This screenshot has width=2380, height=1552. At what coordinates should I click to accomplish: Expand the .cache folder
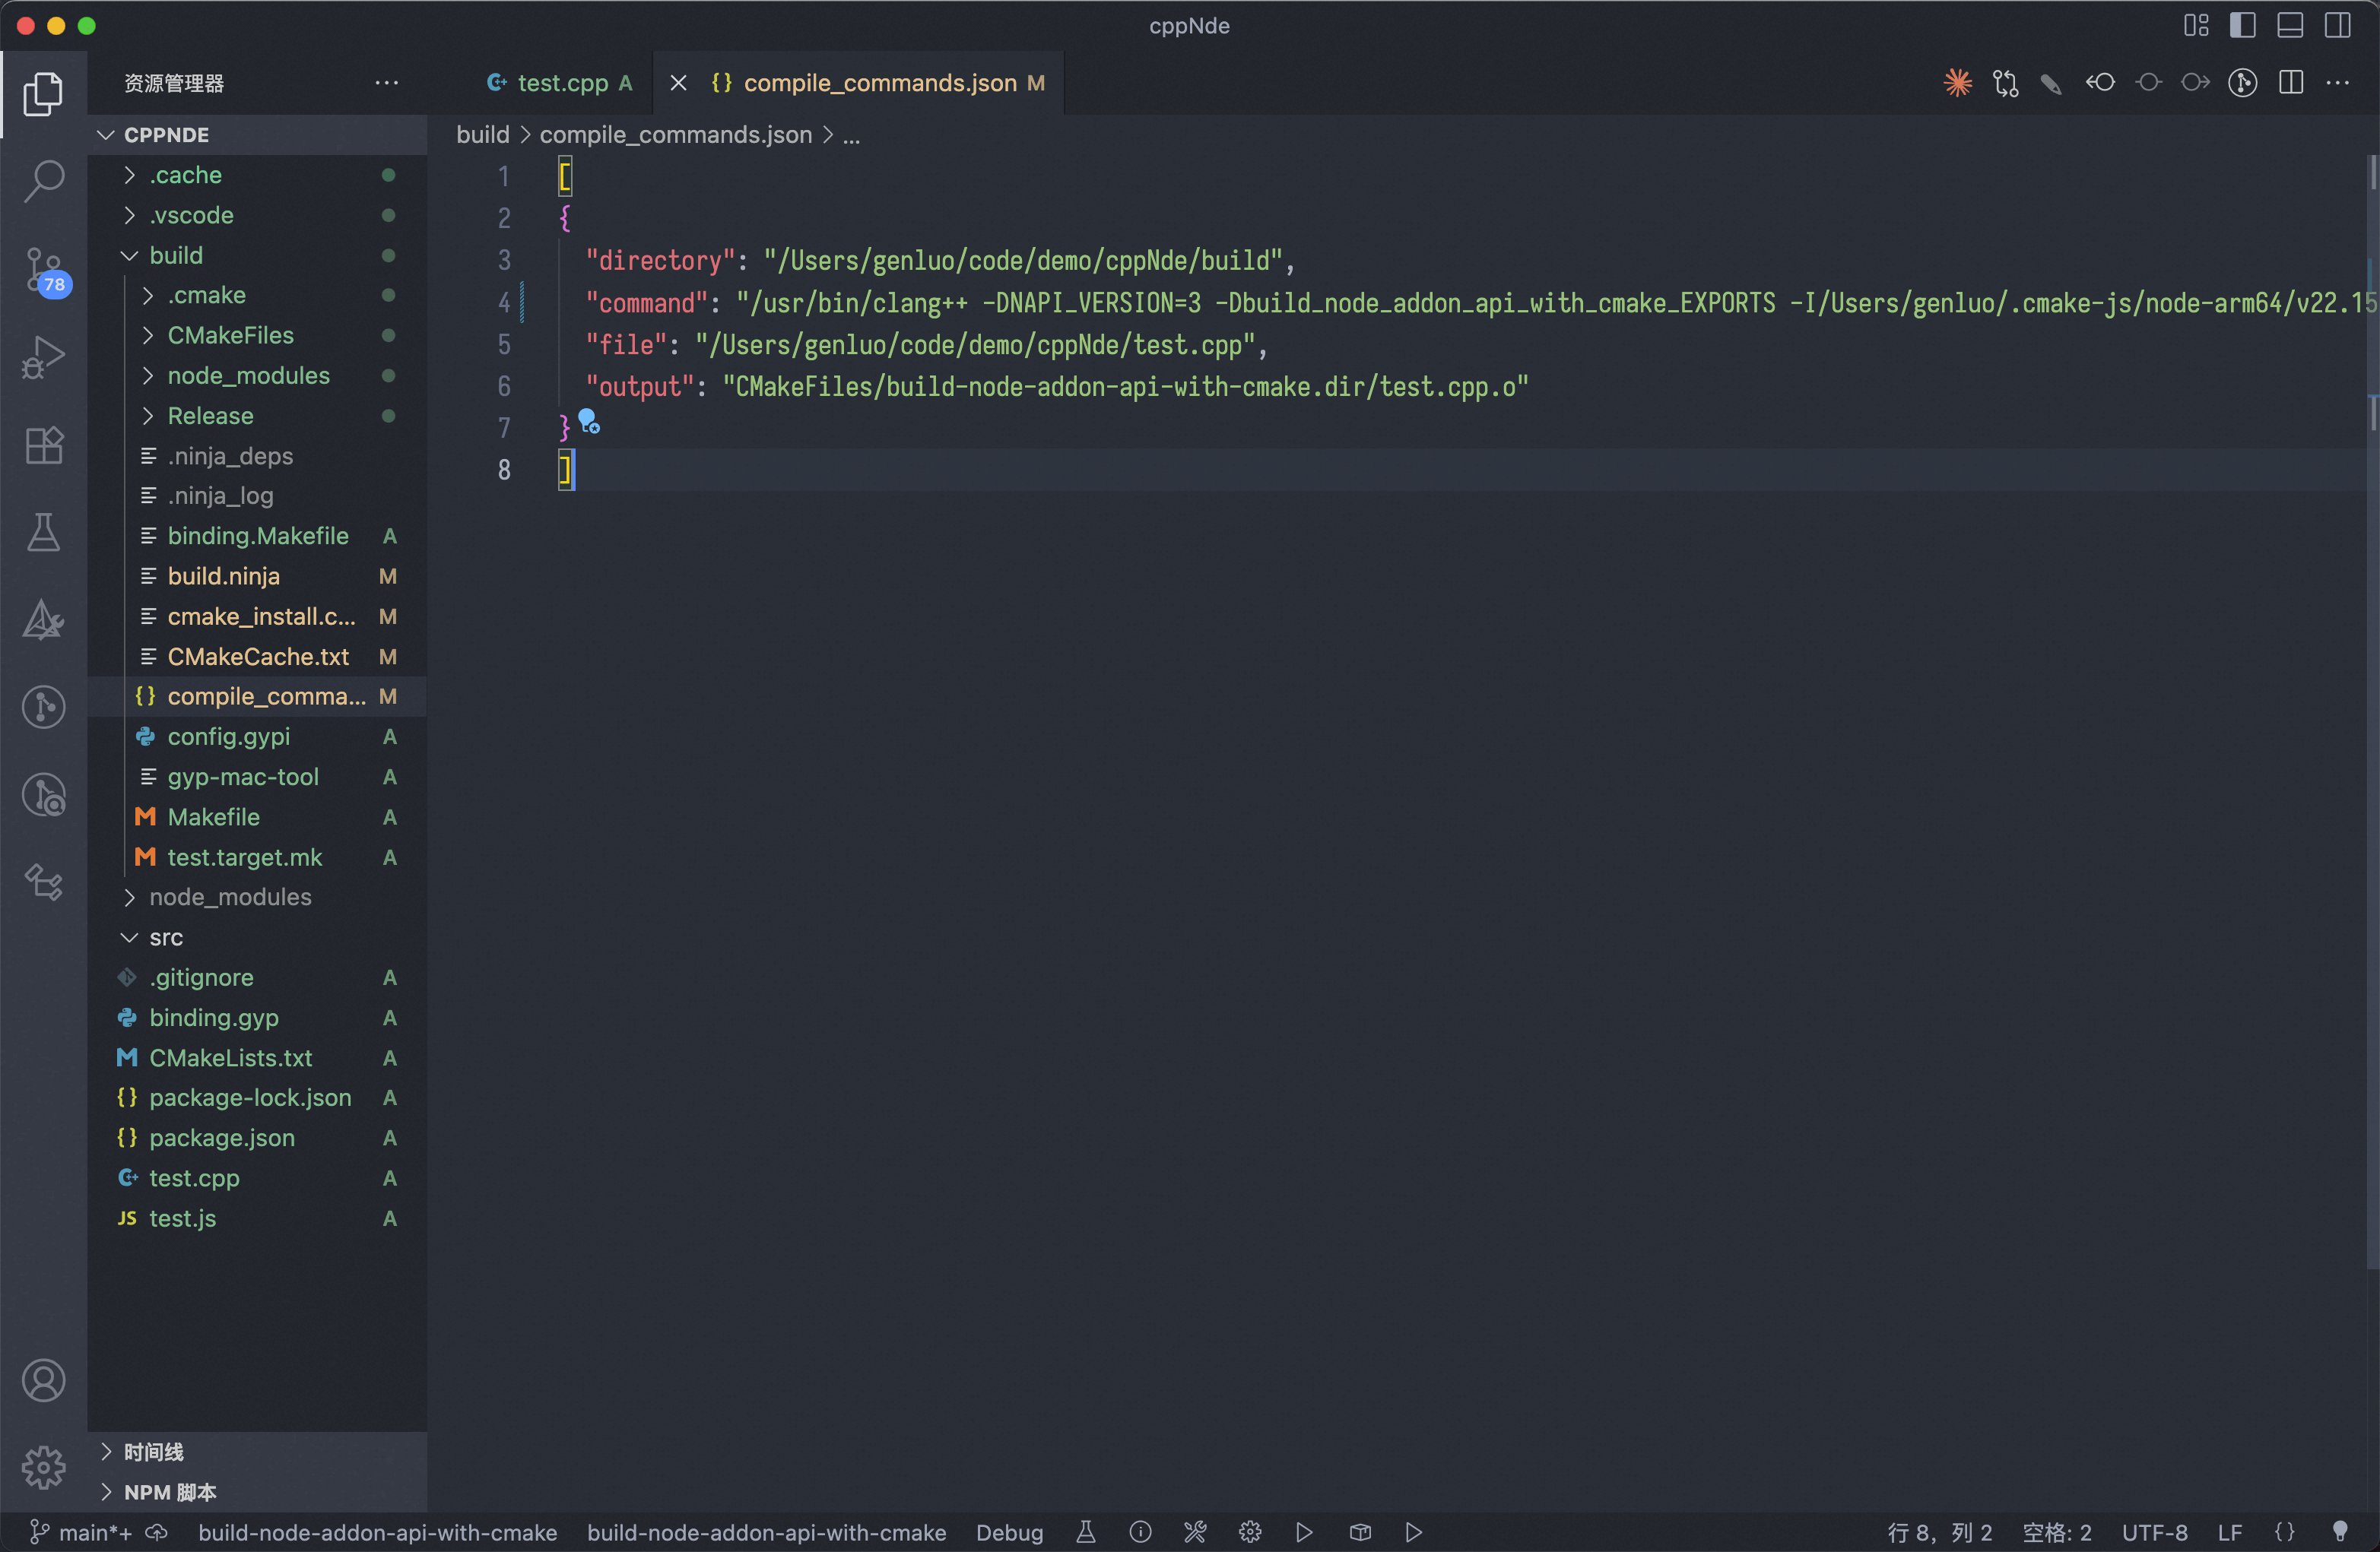point(257,175)
